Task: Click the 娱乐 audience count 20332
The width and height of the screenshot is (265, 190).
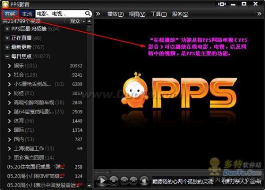Action: (x=76, y=66)
